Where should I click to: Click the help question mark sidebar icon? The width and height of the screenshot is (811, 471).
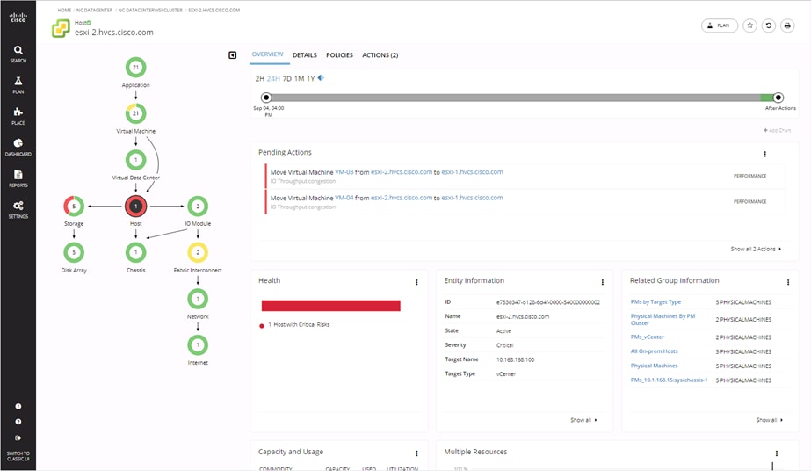[x=18, y=422]
